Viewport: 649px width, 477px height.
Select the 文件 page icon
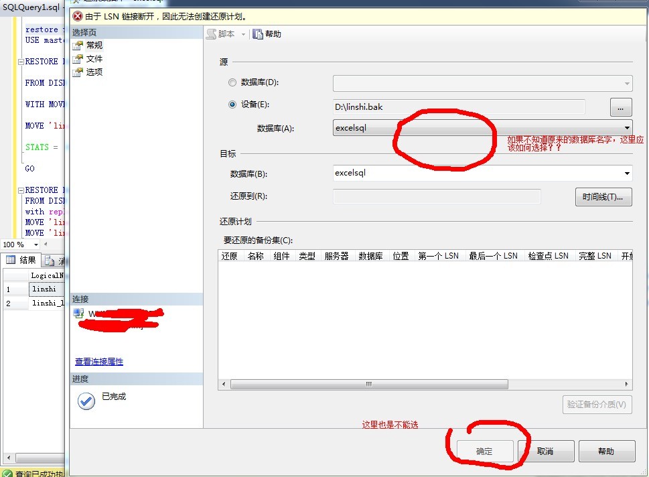point(78,58)
